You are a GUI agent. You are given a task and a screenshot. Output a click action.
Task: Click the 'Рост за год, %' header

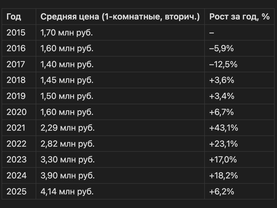click(239, 17)
